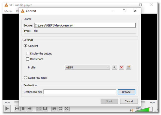The width and height of the screenshot is (161, 115).
Task: Skip to next media in VLC
Action: [x=29, y=108]
